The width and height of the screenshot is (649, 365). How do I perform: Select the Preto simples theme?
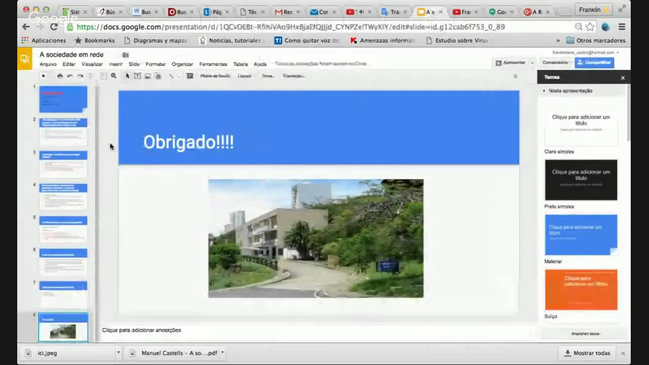click(x=581, y=180)
